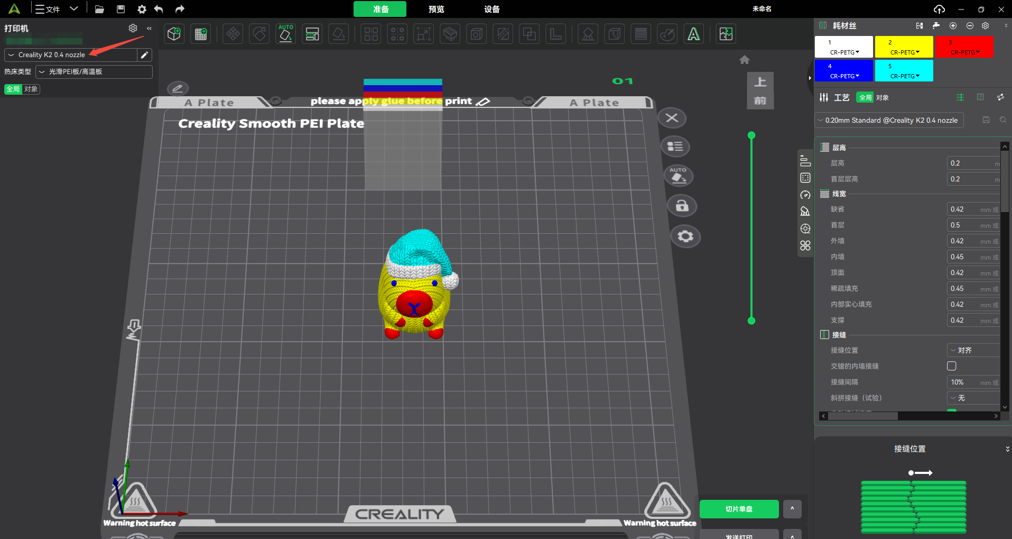Select the Support painting tool
Screen dimensions: 1012x539
click(x=588, y=34)
